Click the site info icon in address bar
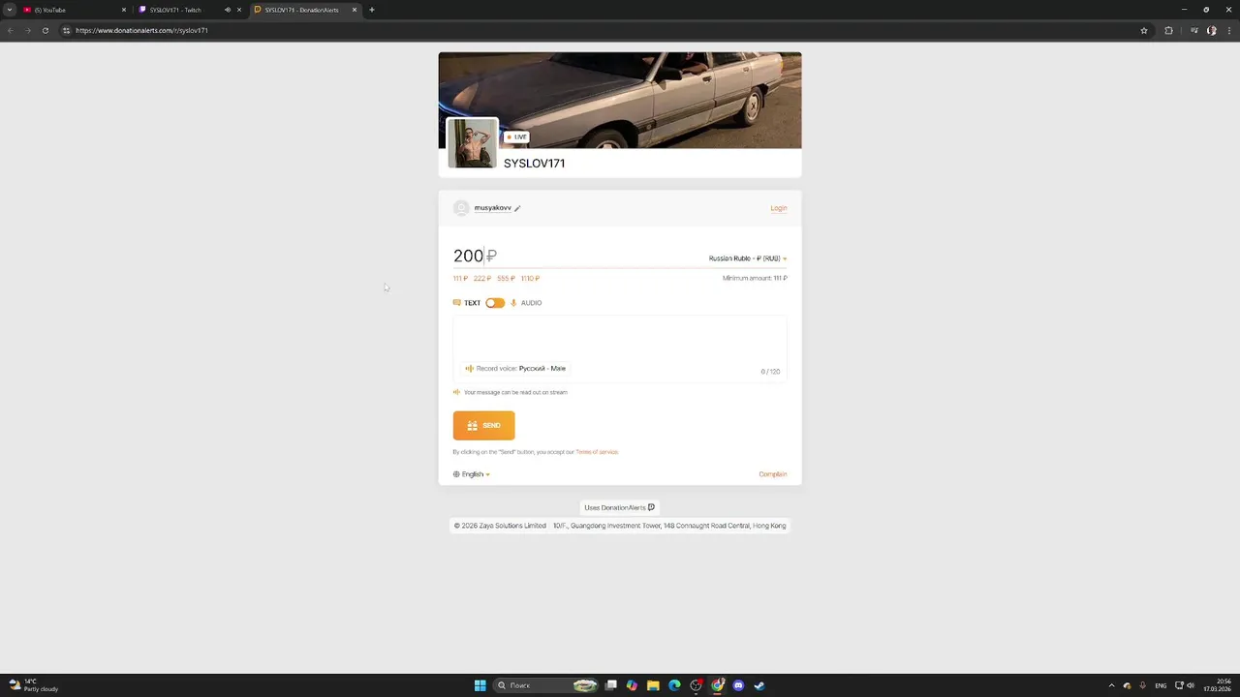The width and height of the screenshot is (1240, 697). (66, 30)
